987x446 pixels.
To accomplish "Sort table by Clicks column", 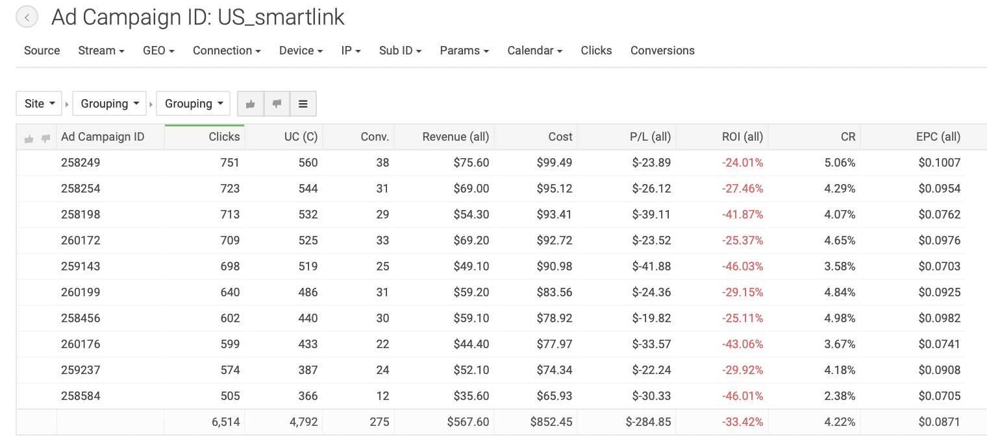I will (x=224, y=137).
